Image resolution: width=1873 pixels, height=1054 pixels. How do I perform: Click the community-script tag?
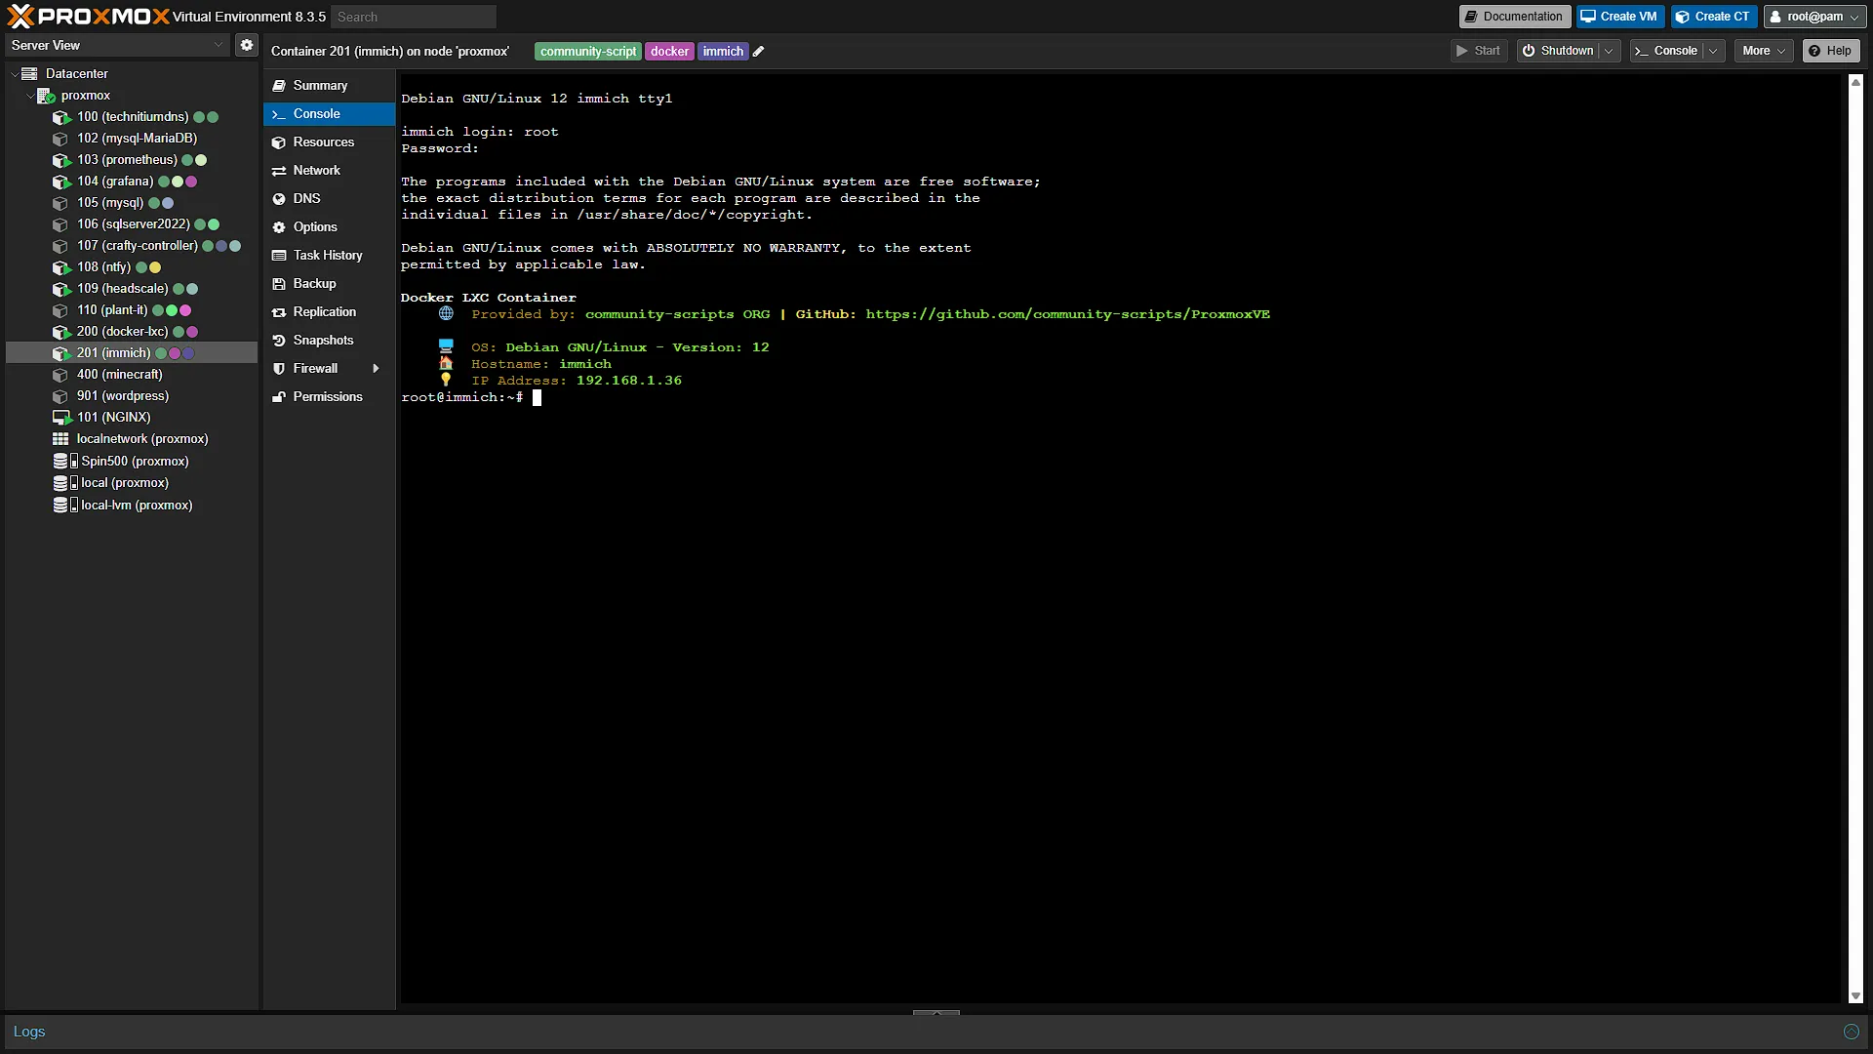588,52
